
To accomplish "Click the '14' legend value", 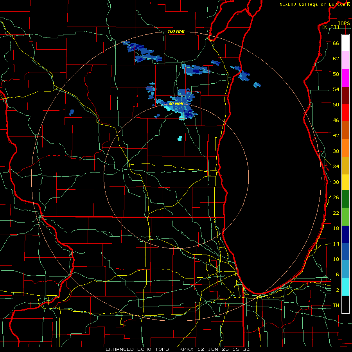I will (x=336, y=244).
